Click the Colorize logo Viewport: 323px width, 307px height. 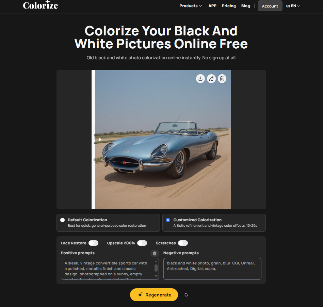tap(41, 5)
